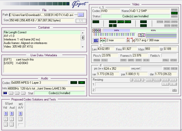Viewport: 182px width, 131px height.
Task: Click the GMC indicator
Action: click(x=143, y=22)
